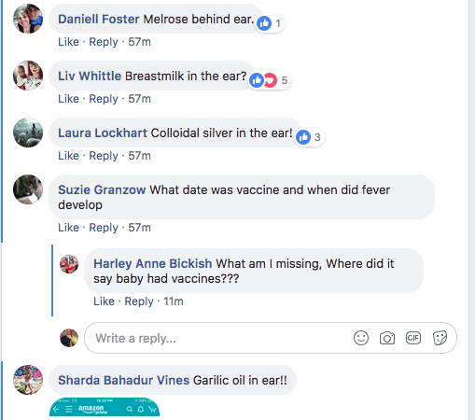This screenshot has width=475, height=420.
Task: Open 11m timestamp on Harley's reply
Action: coord(174,301)
